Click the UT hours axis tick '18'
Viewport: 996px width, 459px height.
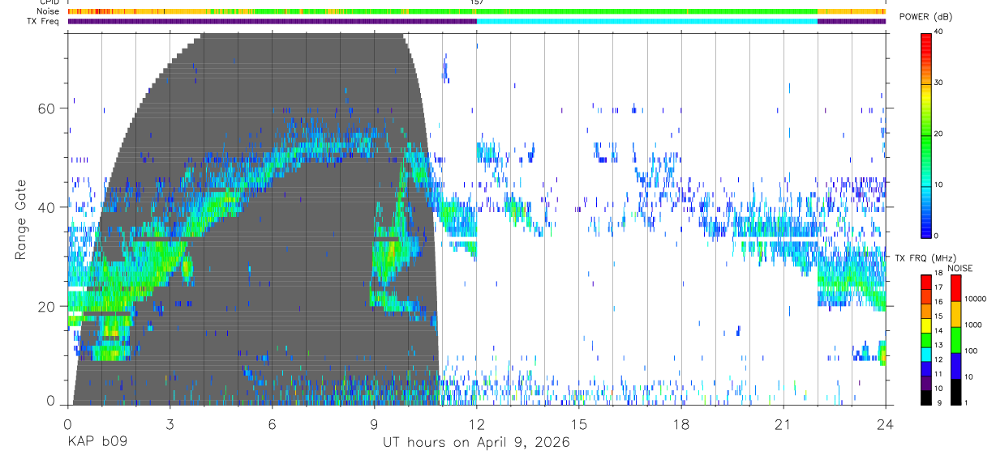coord(680,425)
